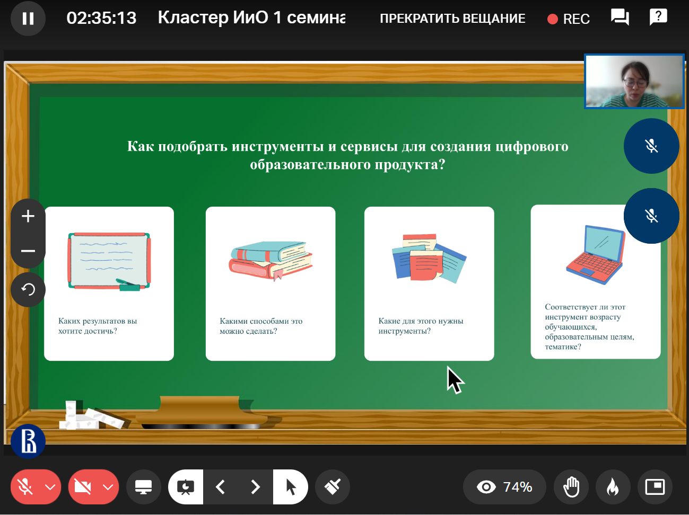Raise hand using the hand icon
The height and width of the screenshot is (515, 689).
pos(571,486)
